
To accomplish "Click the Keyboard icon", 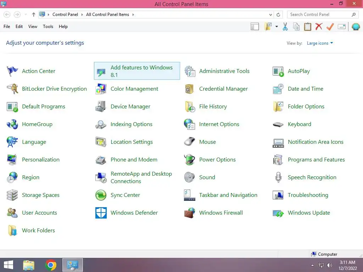I will [278, 124].
